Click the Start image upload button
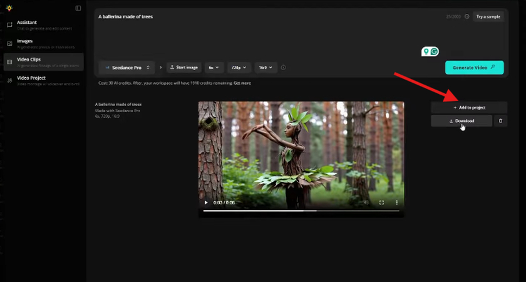526x282 pixels. click(184, 68)
